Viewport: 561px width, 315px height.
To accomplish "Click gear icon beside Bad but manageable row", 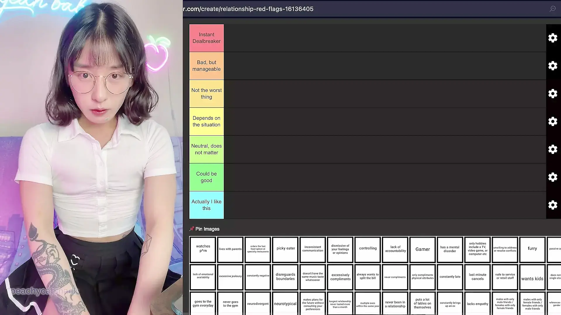I will (553, 66).
